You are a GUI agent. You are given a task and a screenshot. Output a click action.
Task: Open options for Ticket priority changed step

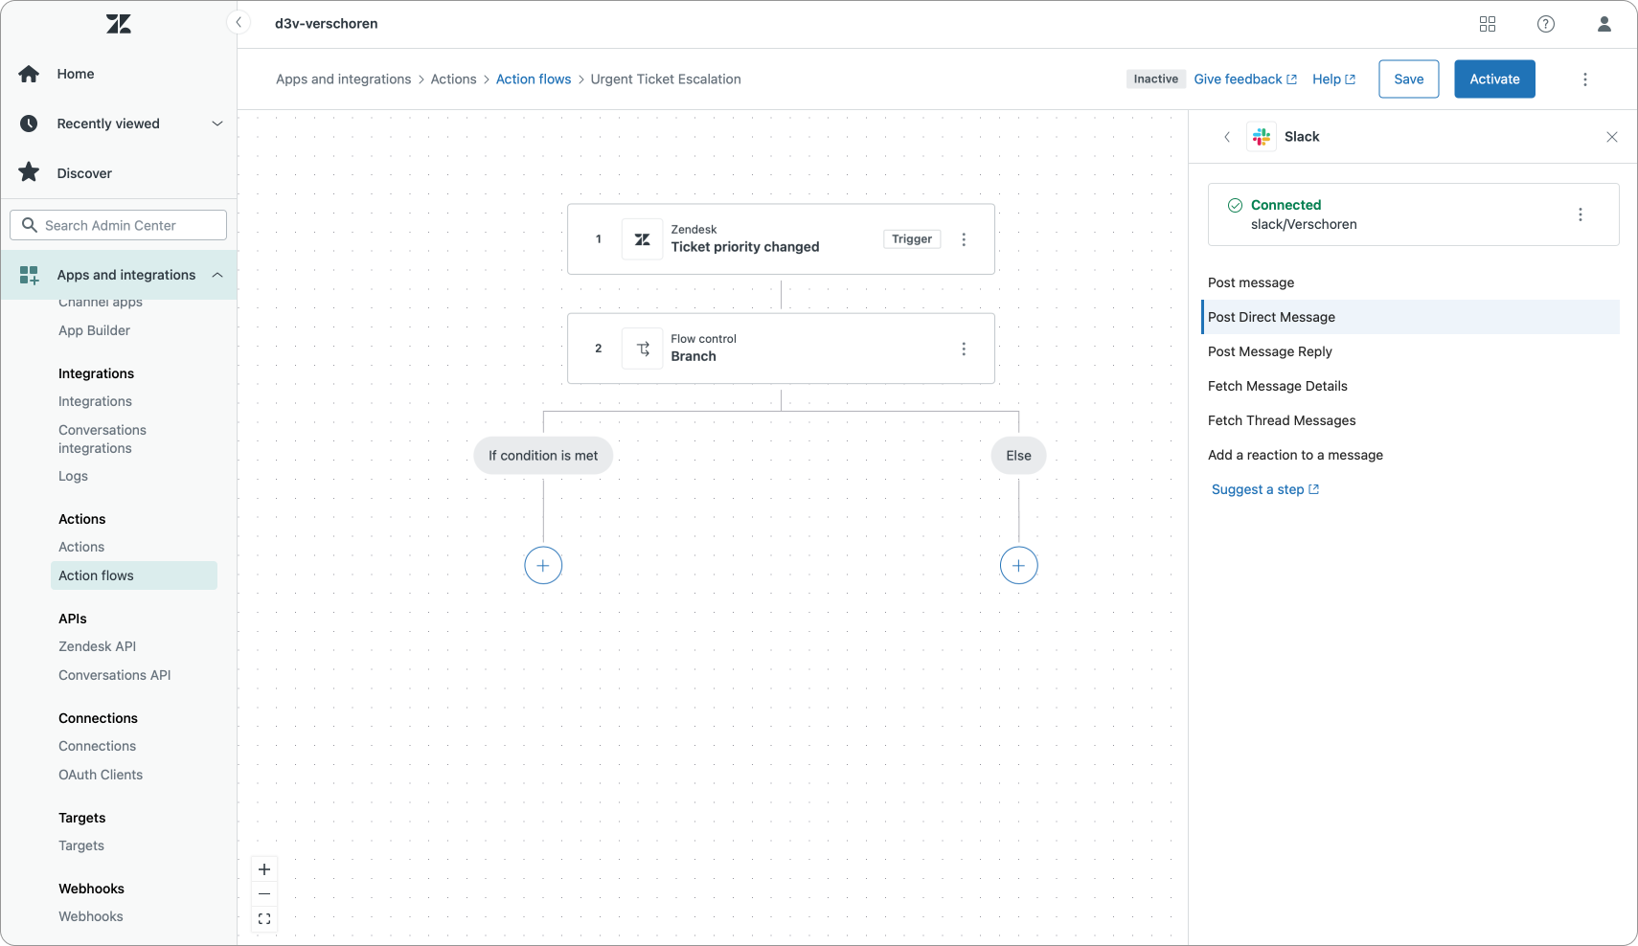pyautogui.click(x=964, y=239)
